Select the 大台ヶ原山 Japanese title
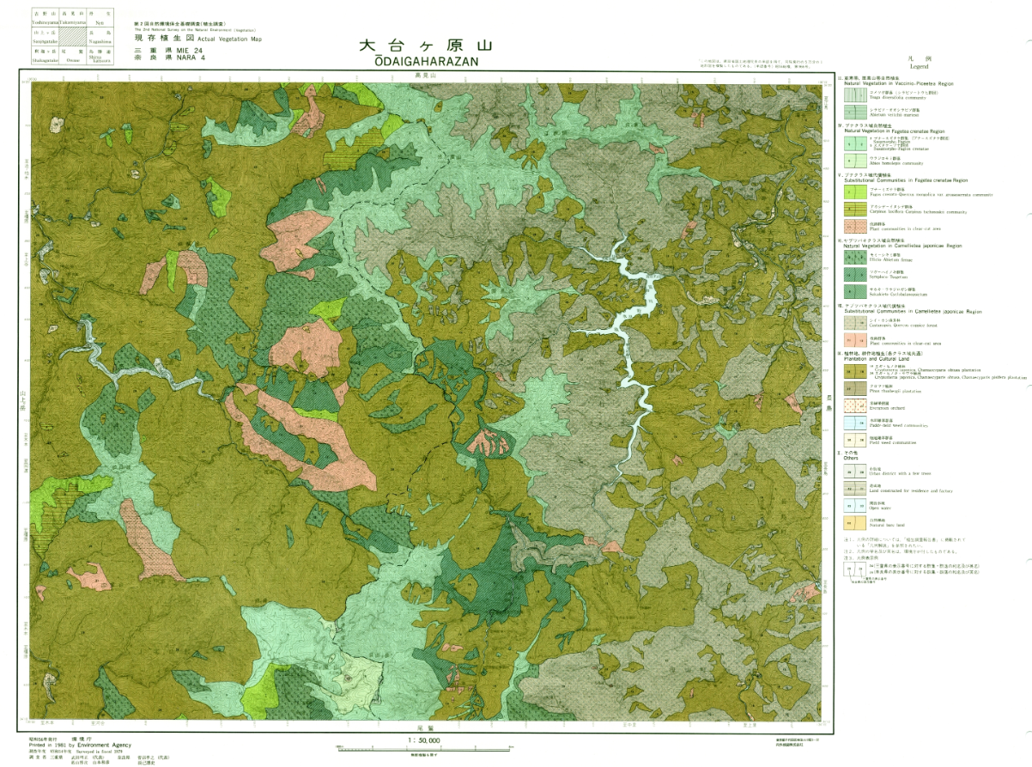 [x=427, y=44]
